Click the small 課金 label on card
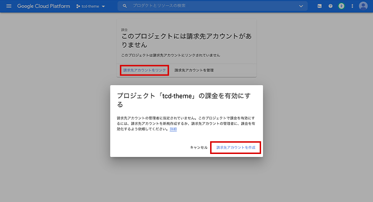This screenshot has height=202, width=373. (125, 30)
